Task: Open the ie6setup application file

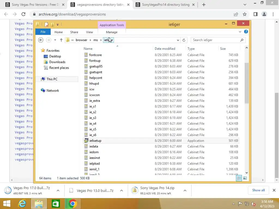Action: pyautogui.click(x=95, y=141)
